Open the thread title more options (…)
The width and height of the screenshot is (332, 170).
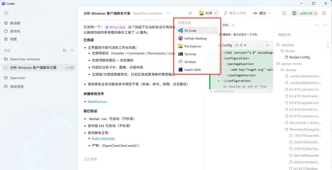(168, 13)
